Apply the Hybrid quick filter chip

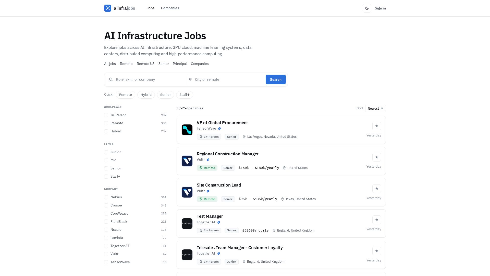click(x=146, y=95)
